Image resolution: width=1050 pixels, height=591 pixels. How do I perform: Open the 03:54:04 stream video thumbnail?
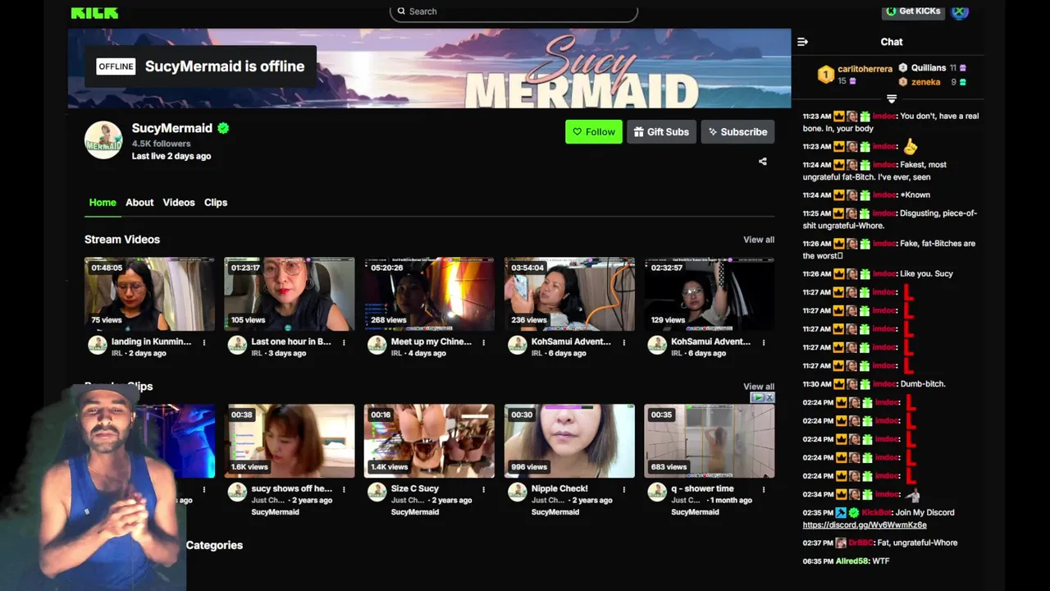click(569, 294)
